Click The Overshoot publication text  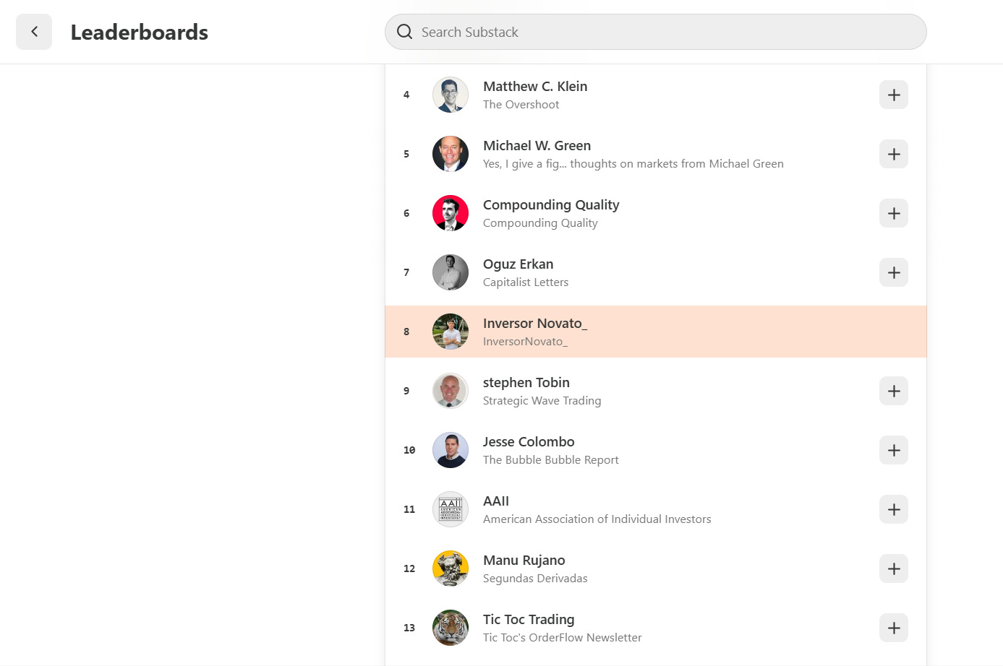pyautogui.click(x=521, y=104)
